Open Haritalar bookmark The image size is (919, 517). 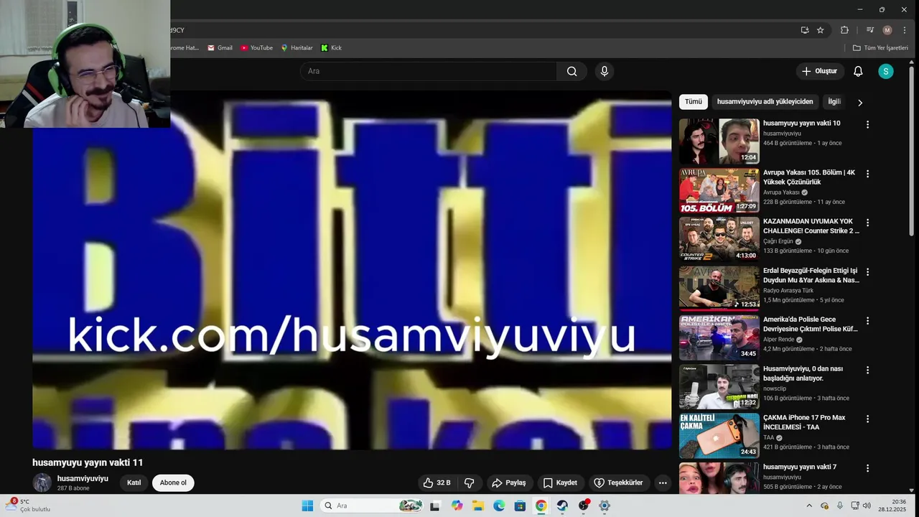(x=297, y=48)
